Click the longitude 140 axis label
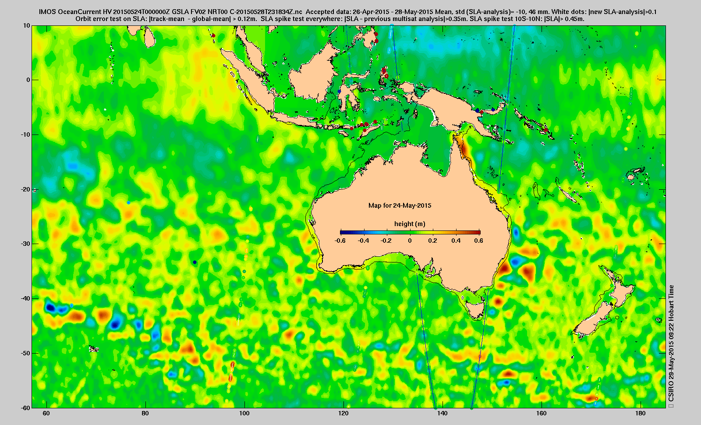Screen dimensions: 701x425 tap(443, 413)
